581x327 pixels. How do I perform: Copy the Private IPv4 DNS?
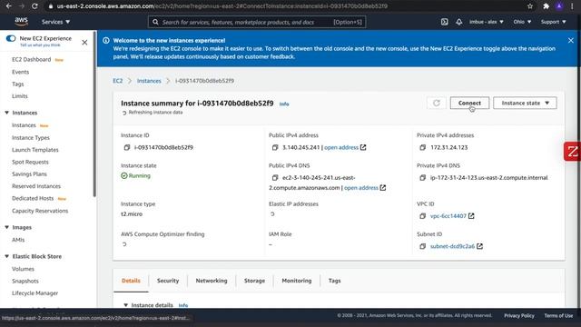[x=423, y=178]
